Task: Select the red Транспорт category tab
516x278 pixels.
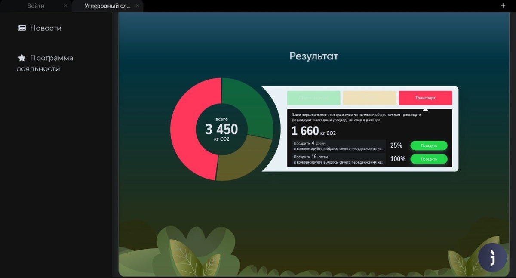Action: coord(425,98)
